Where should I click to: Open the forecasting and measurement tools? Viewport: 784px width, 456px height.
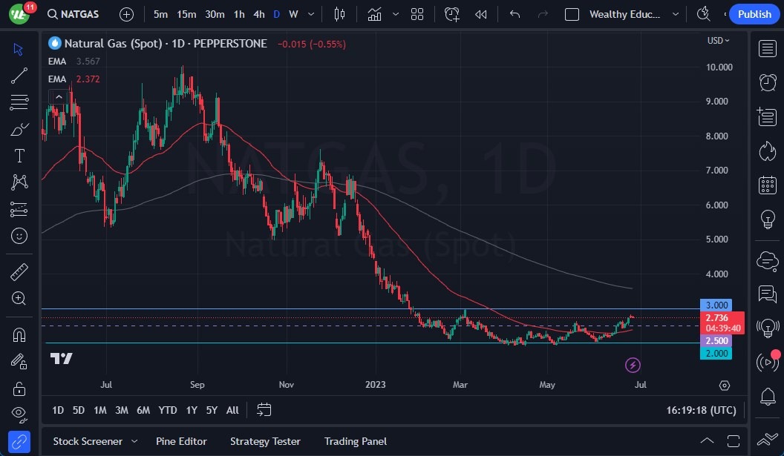click(19, 209)
